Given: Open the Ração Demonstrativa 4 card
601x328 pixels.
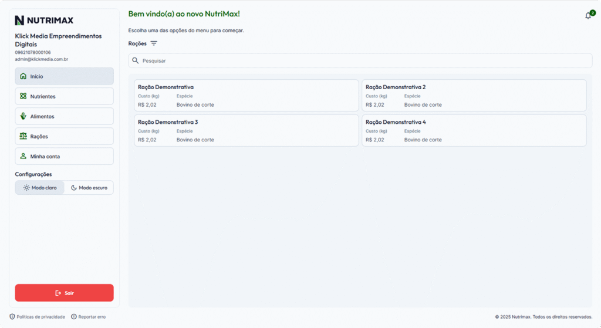Looking at the screenshot, I should click(474, 130).
